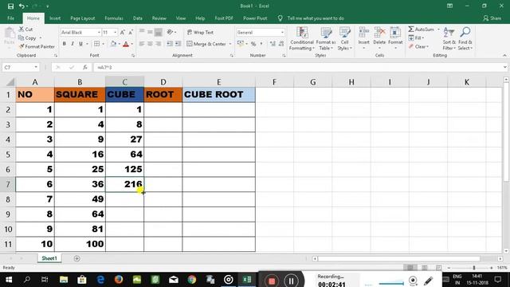Toggle Bold formatting
This screenshot has height=287, width=510.
click(64, 44)
